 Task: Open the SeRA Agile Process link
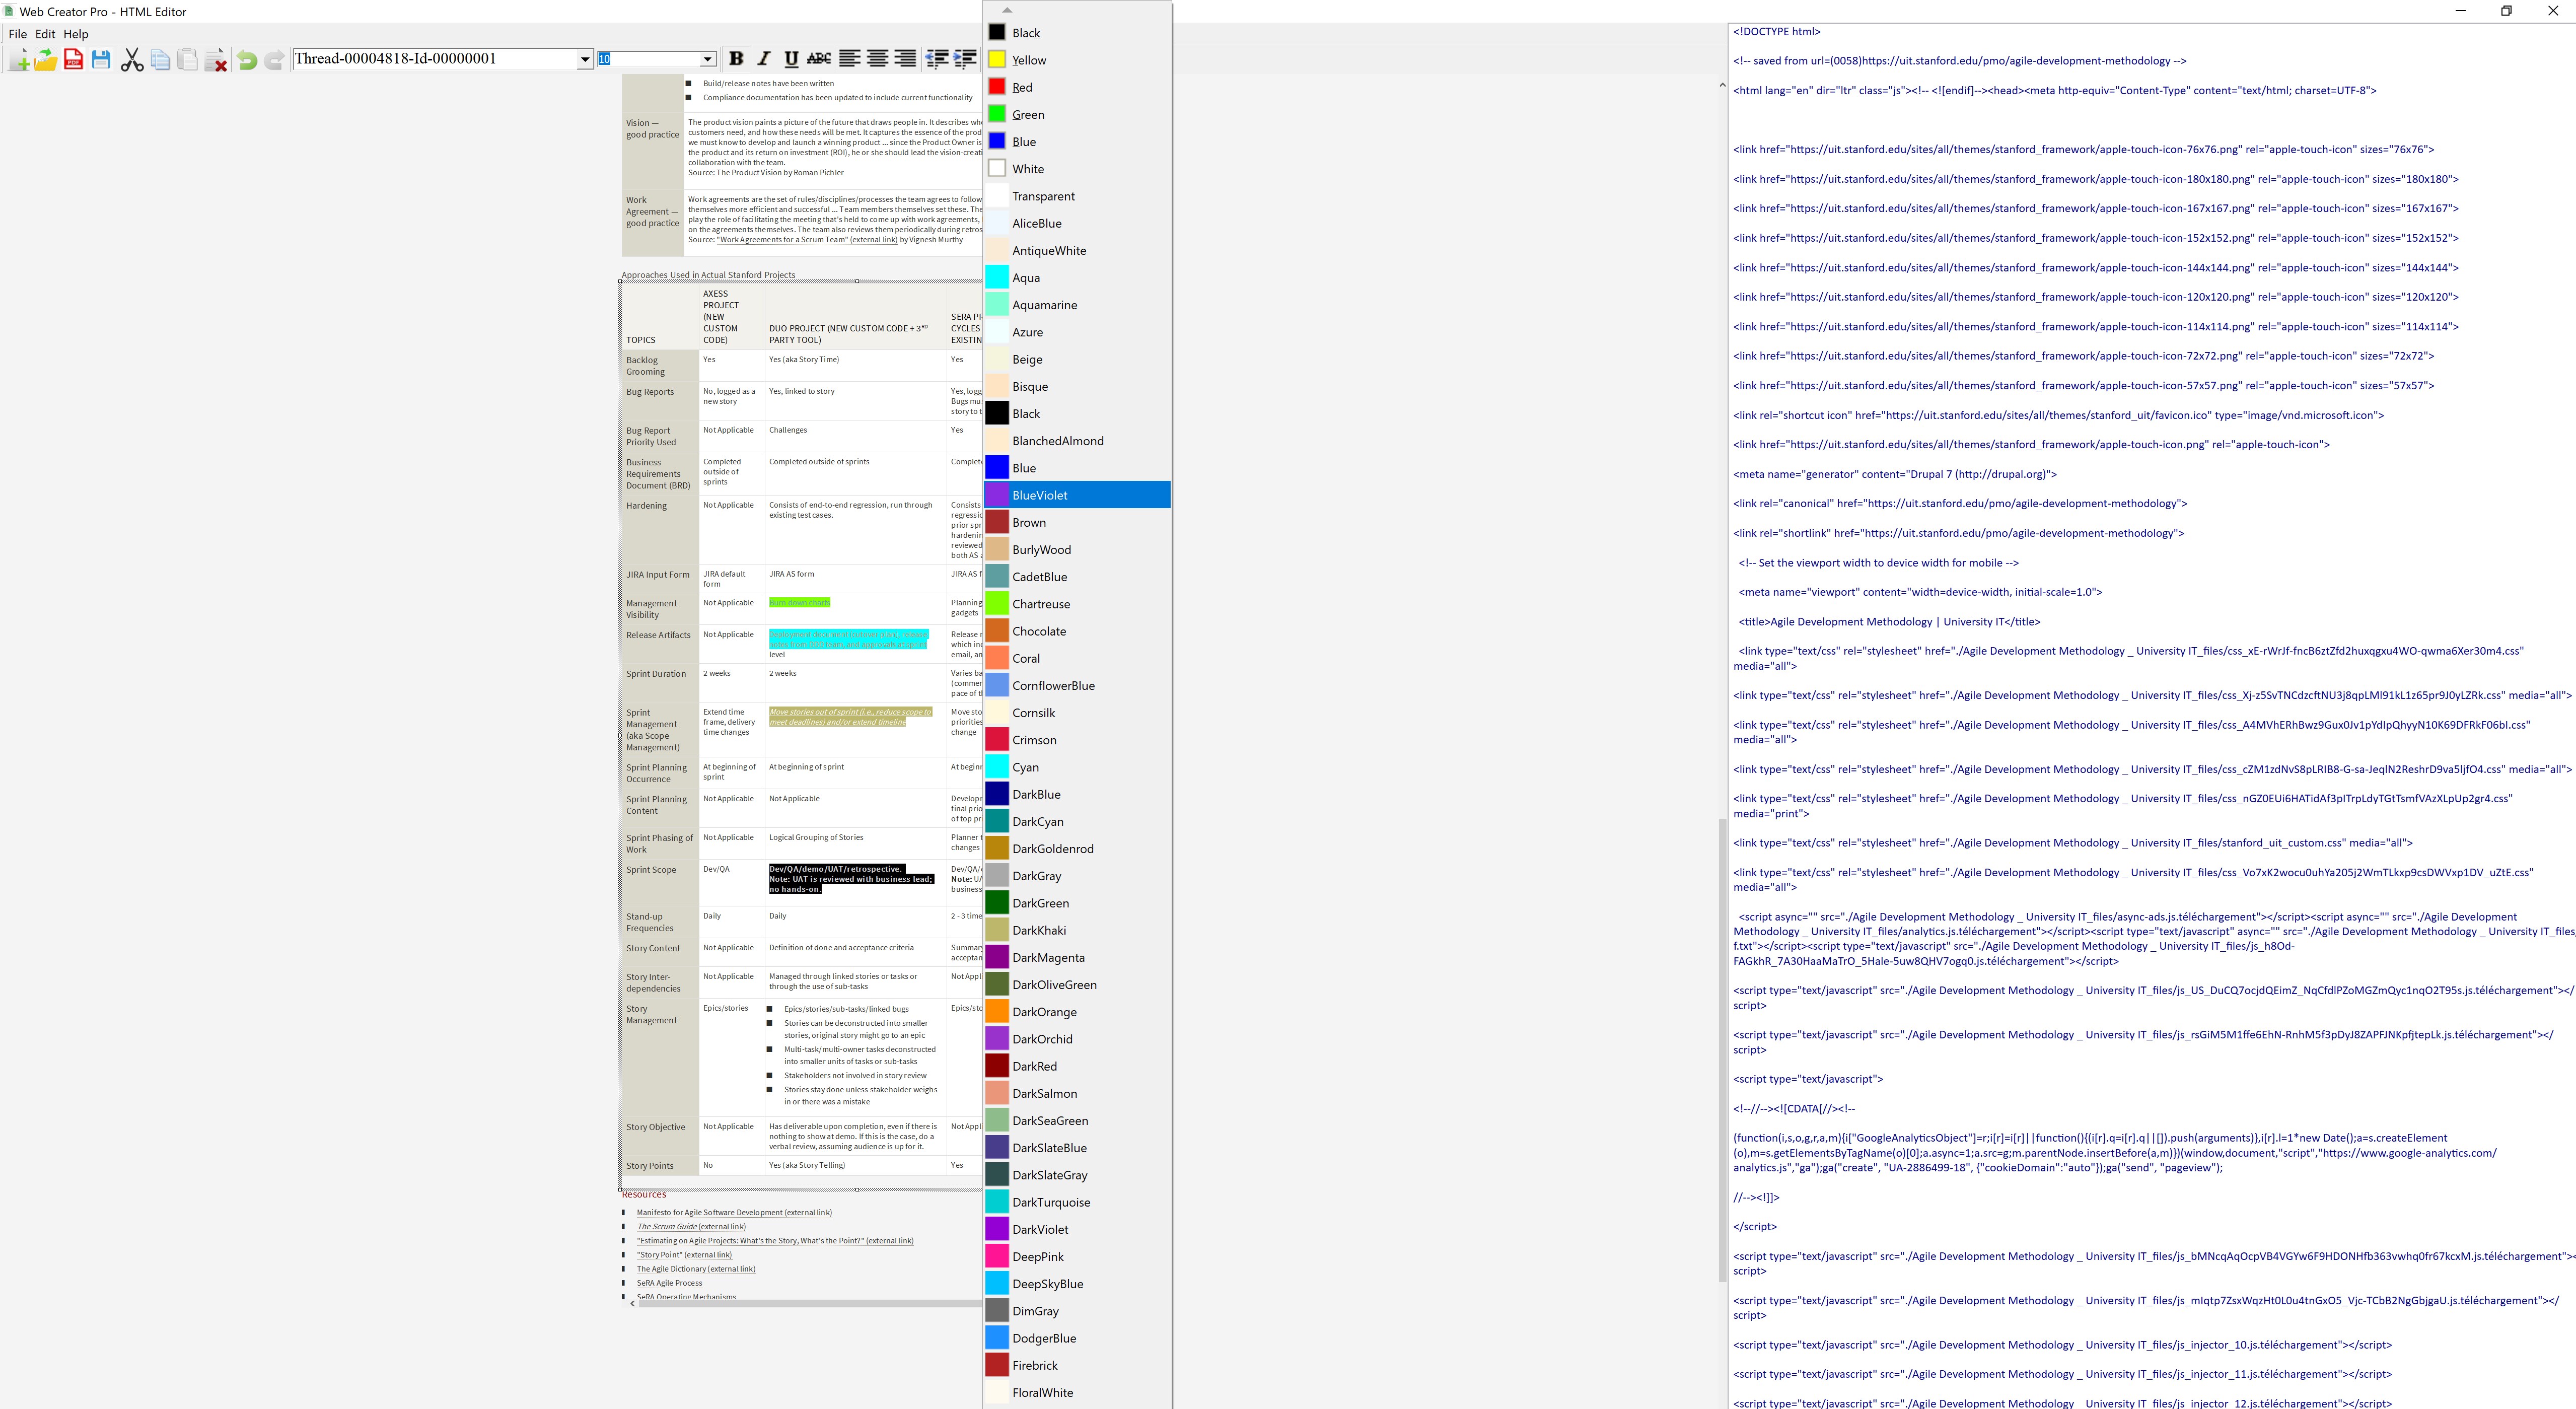(x=669, y=1283)
